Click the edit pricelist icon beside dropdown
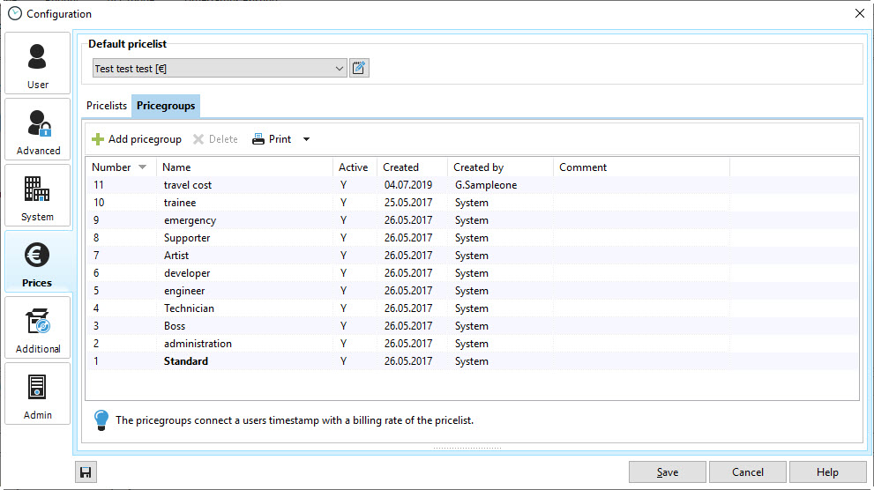Image resolution: width=874 pixels, height=490 pixels. [359, 69]
